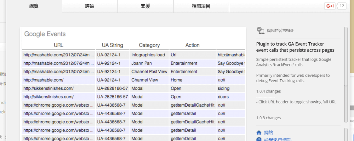Click the Action column header
This screenshot has height=141, width=354.
pos(192,45)
